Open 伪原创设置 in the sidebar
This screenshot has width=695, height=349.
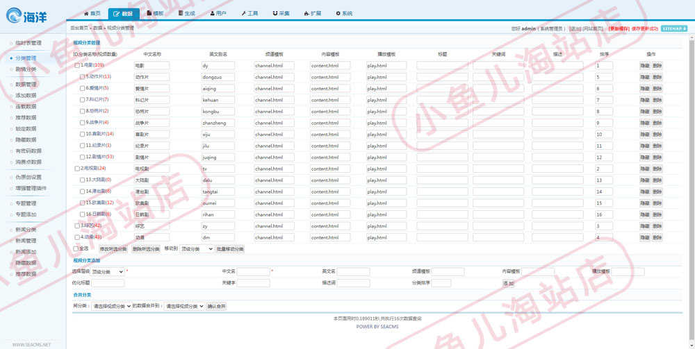click(x=28, y=177)
